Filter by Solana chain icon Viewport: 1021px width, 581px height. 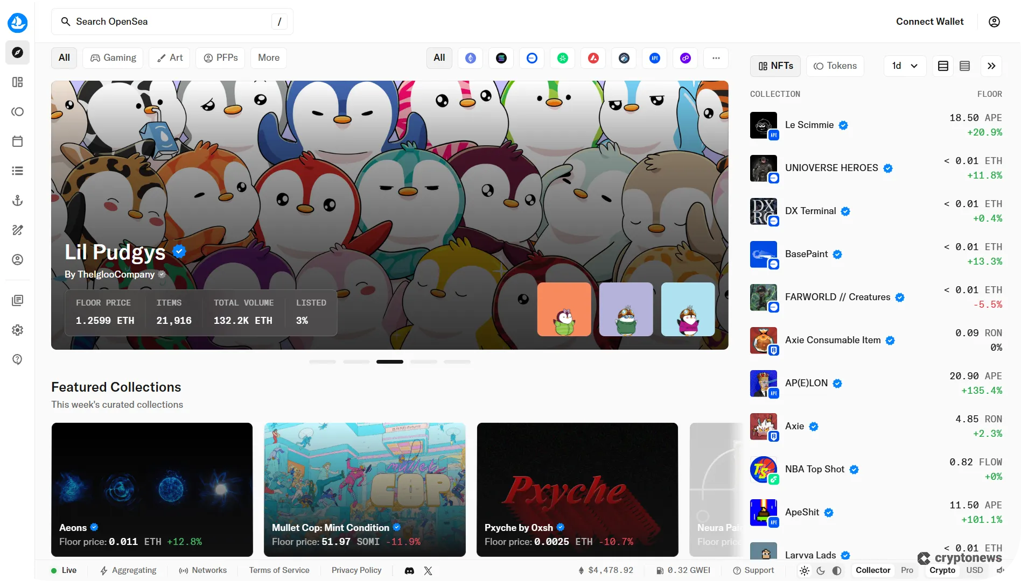tap(501, 58)
